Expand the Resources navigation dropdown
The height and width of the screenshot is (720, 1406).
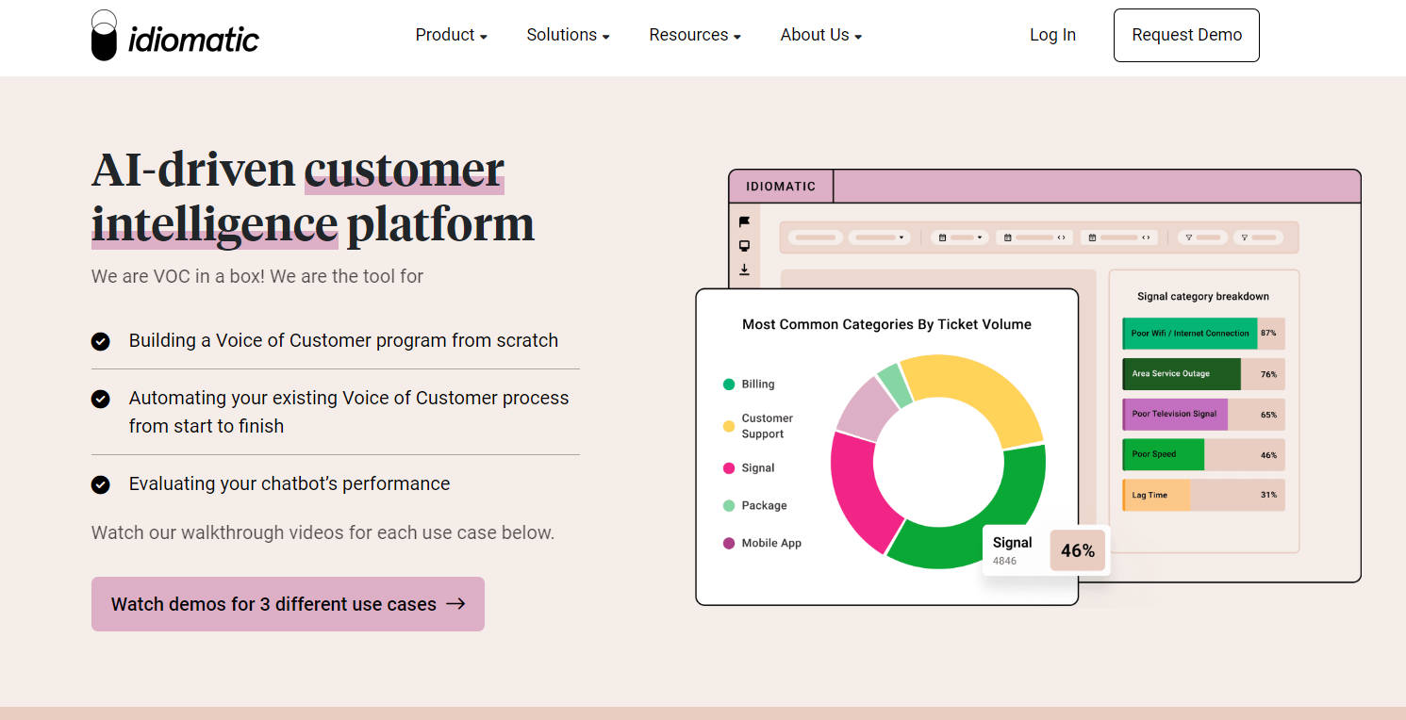tap(694, 35)
